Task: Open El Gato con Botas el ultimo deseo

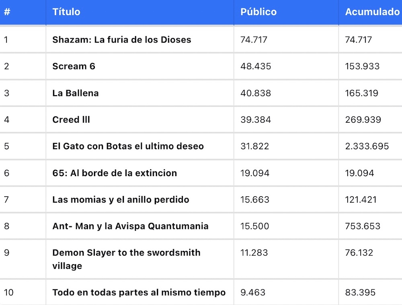Action: coord(128,146)
